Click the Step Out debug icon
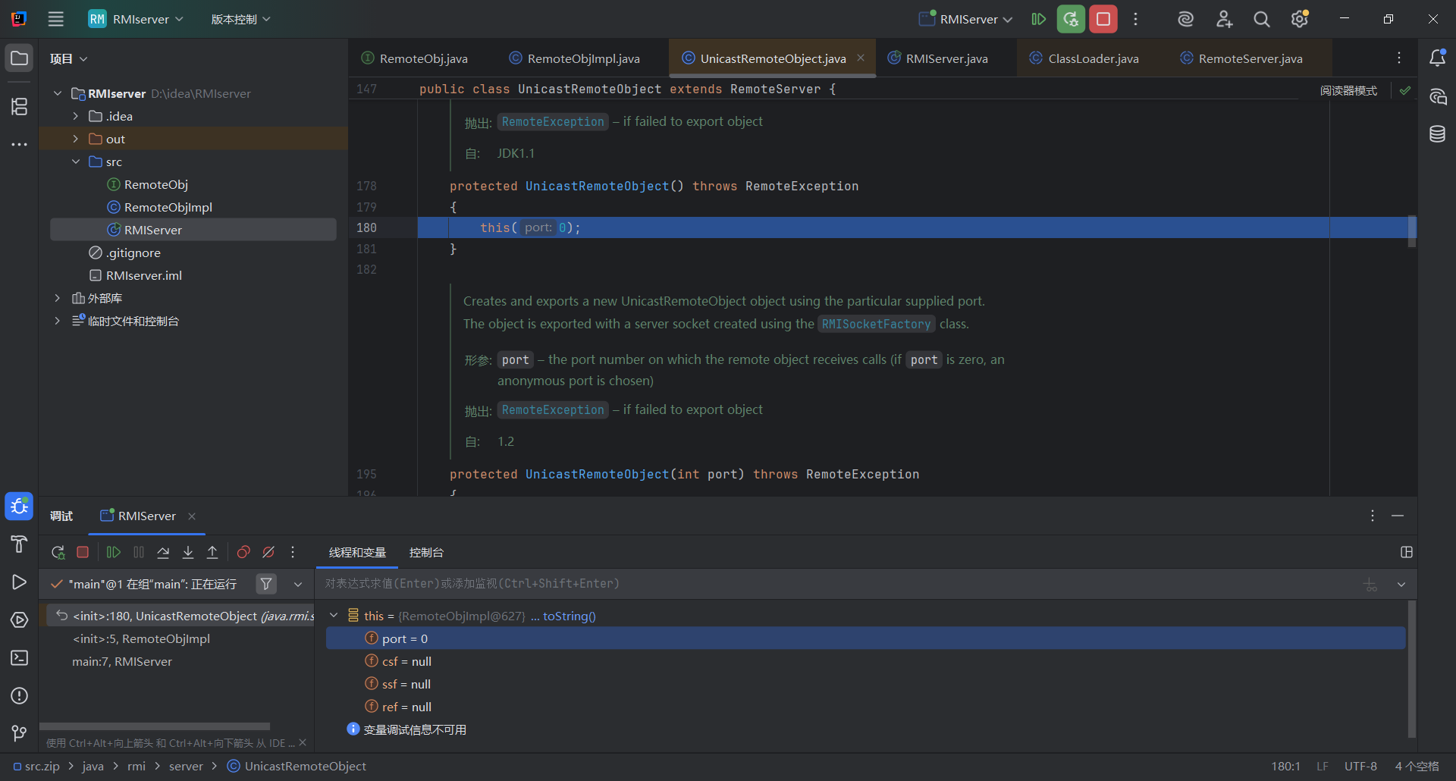1456x781 pixels. pos(212,552)
